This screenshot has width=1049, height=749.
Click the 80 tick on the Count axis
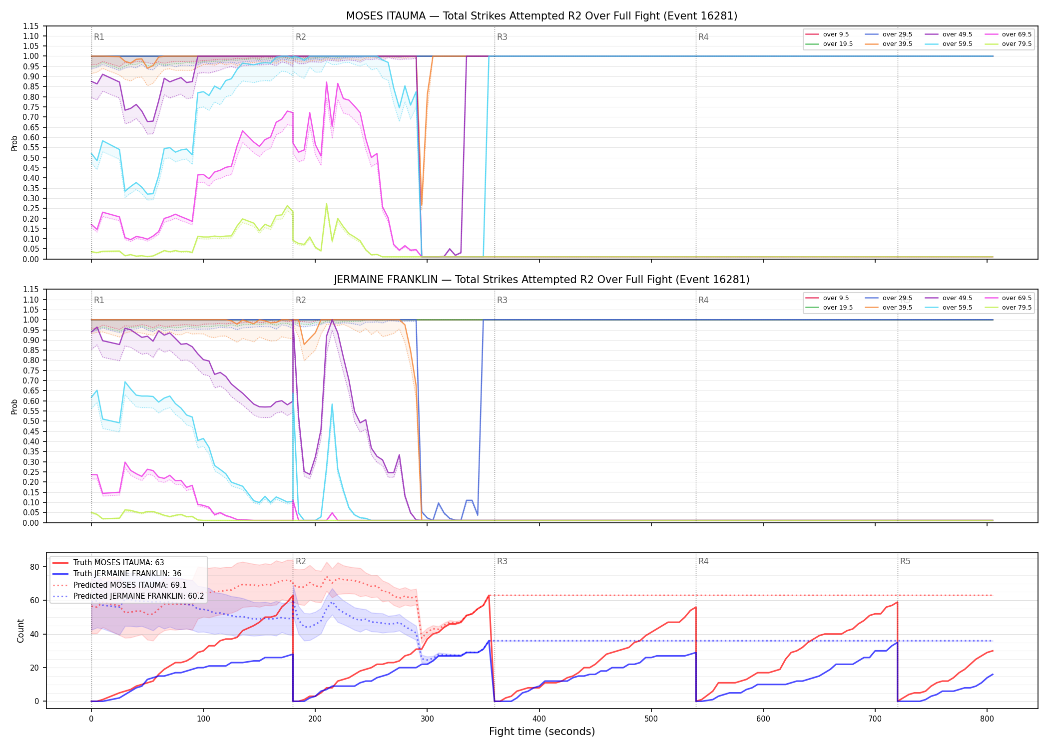click(x=34, y=567)
